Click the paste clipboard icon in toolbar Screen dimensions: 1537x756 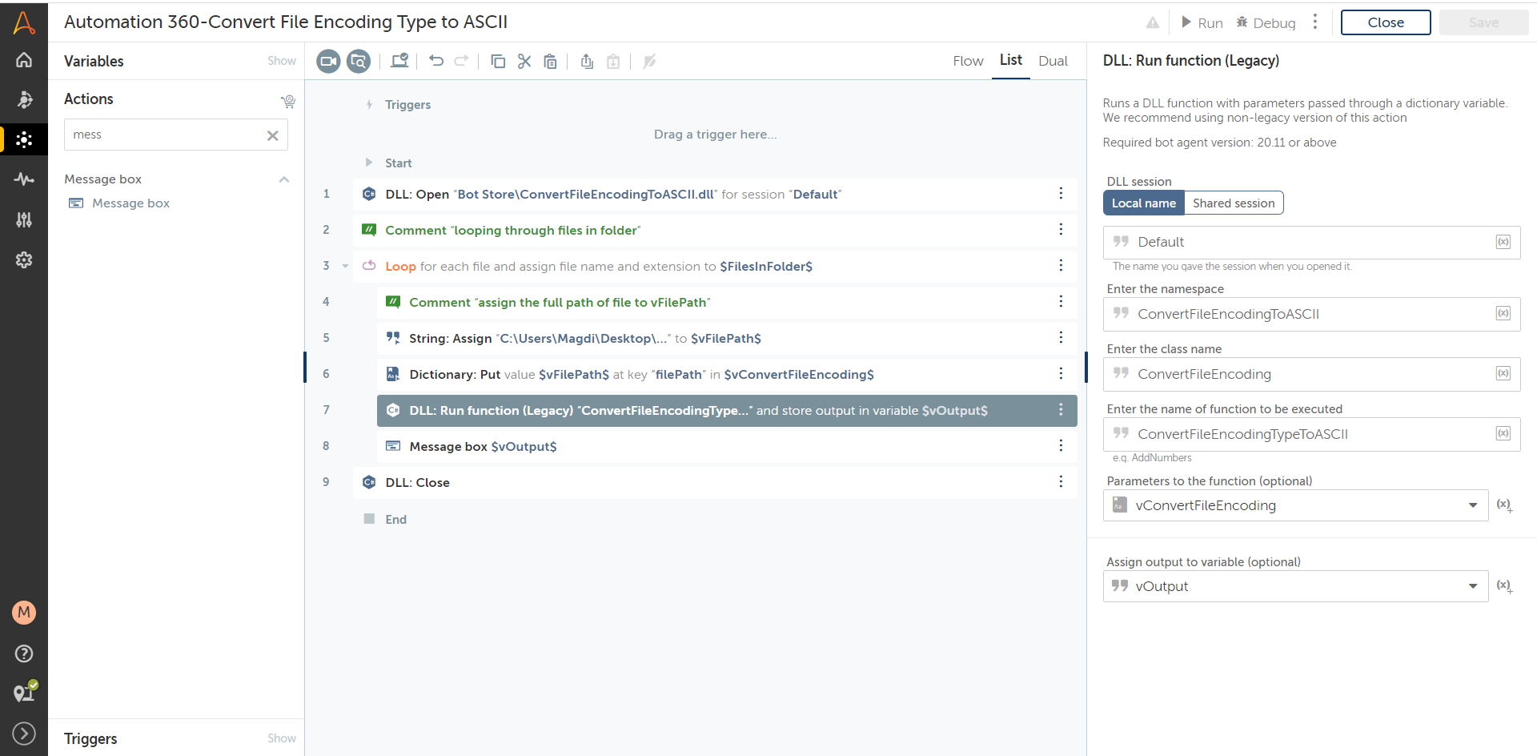pyautogui.click(x=551, y=61)
